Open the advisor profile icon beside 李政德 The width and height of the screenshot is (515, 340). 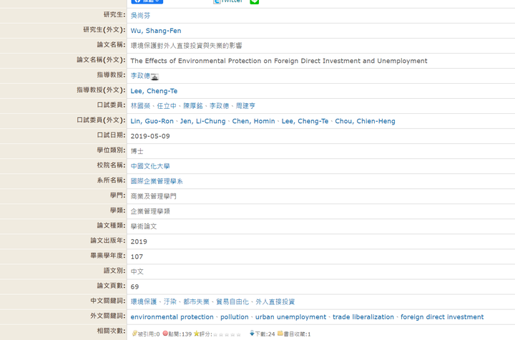pos(154,77)
